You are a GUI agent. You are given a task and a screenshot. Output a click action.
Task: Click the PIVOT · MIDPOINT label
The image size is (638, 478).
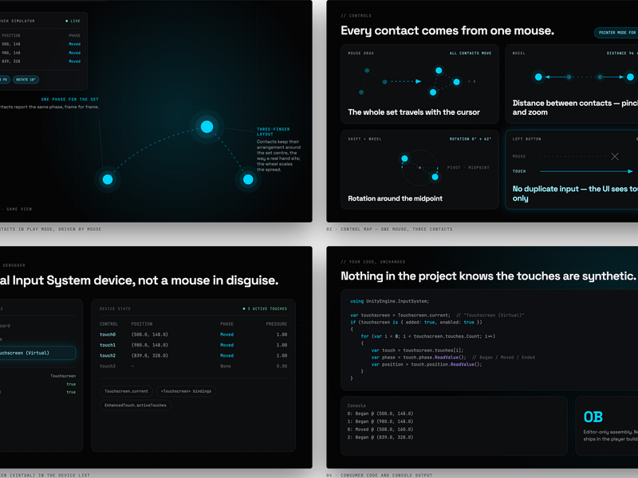[468, 167]
